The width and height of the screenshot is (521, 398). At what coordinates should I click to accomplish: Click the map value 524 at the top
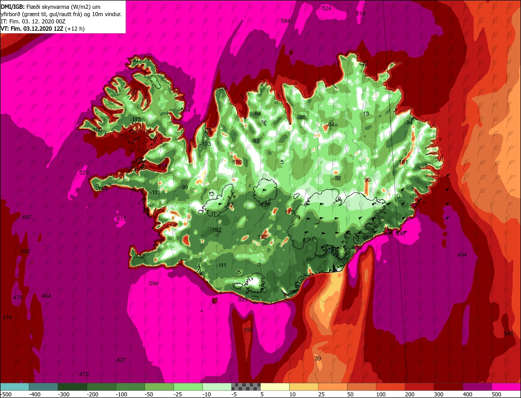click(x=327, y=9)
